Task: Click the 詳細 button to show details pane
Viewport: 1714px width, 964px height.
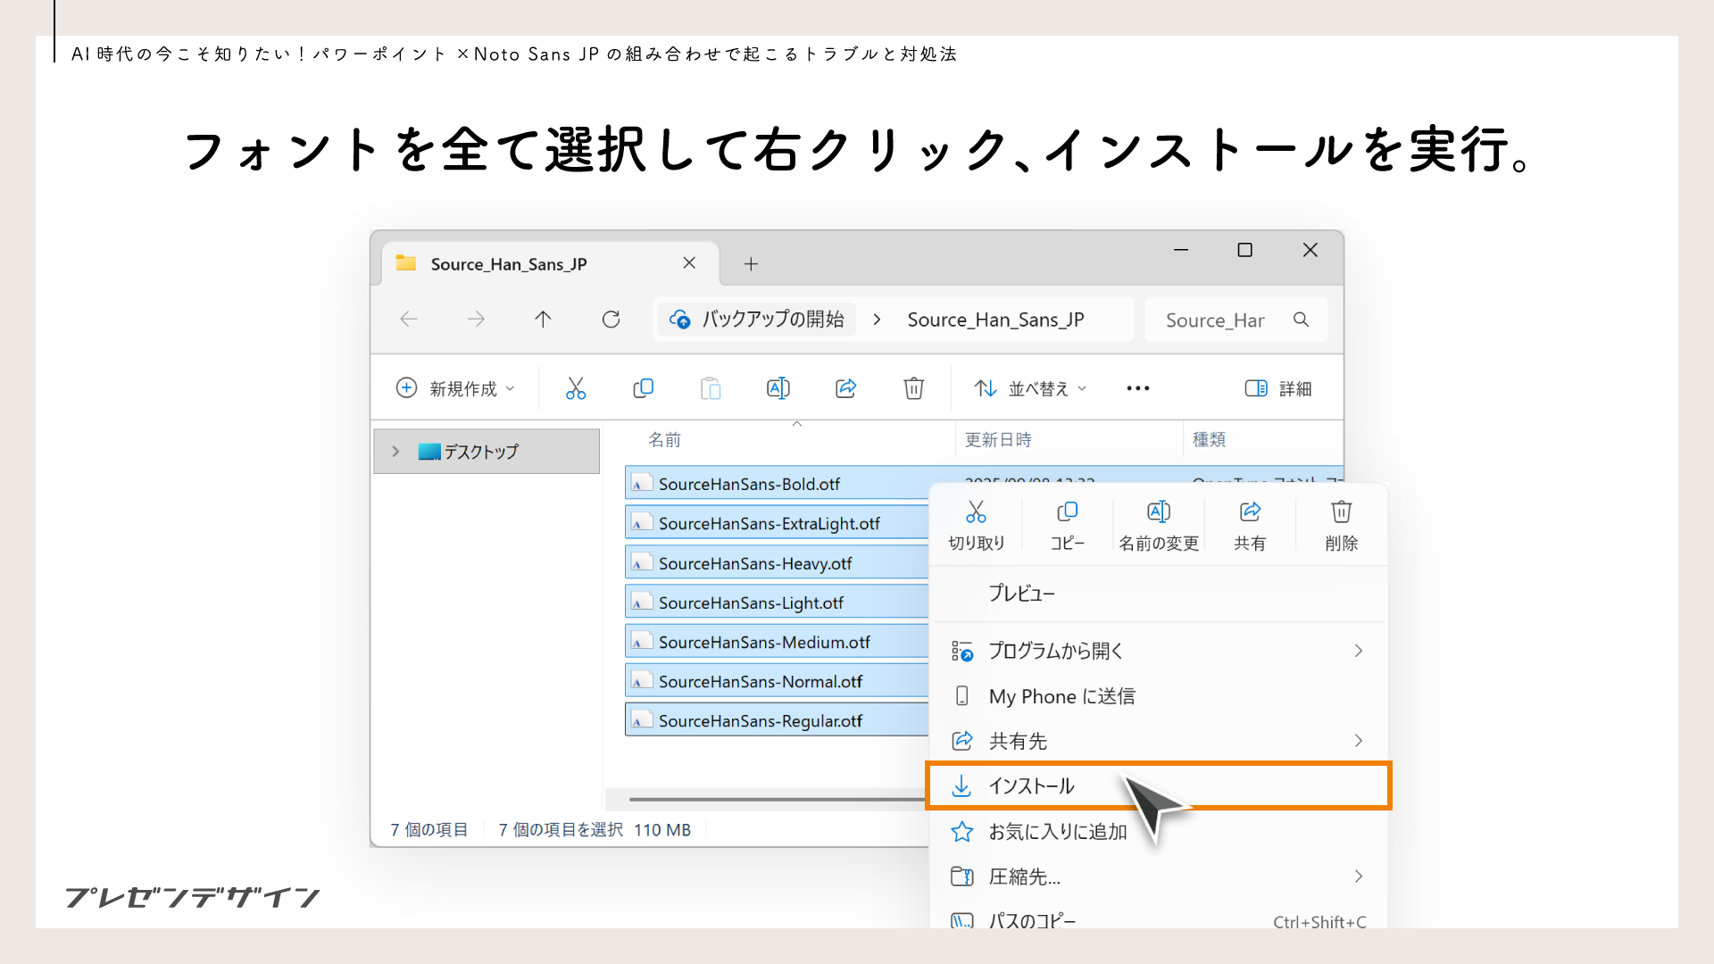Action: (1278, 387)
